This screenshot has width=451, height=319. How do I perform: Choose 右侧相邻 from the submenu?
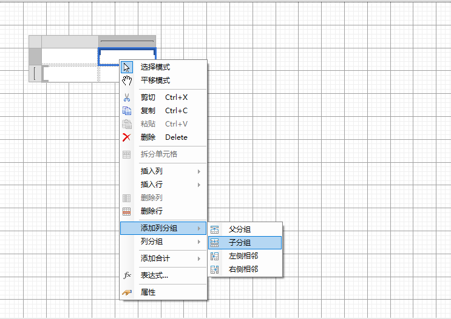coord(243,269)
